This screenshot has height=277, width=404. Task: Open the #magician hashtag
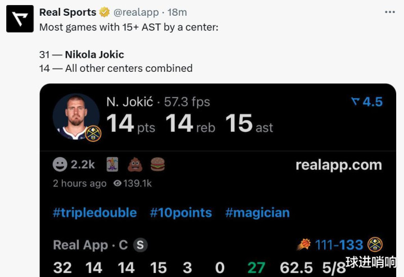257,213
